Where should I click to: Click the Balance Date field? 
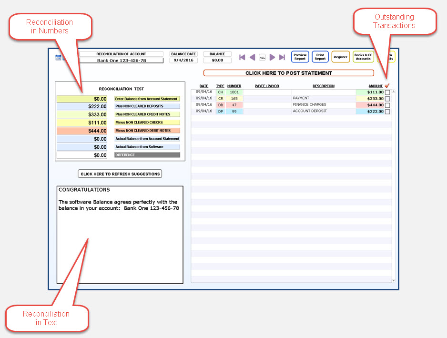coord(183,61)
